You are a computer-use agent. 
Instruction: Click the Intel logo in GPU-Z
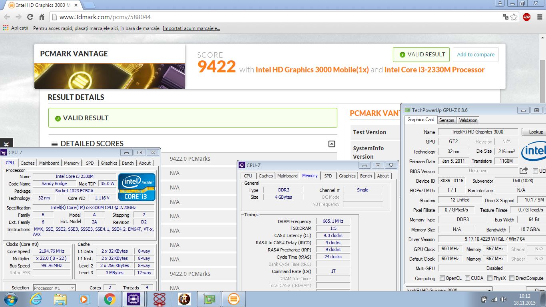pos(533,151)
